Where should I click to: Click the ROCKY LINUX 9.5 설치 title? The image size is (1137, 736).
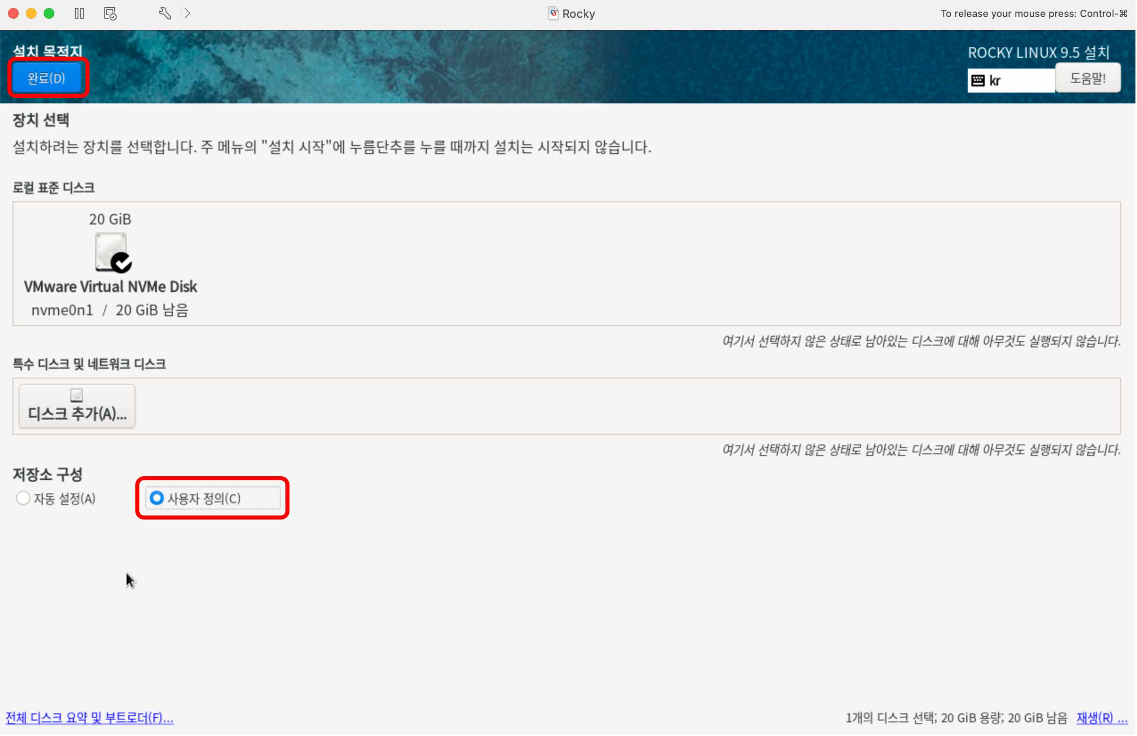pos(1039,53)
